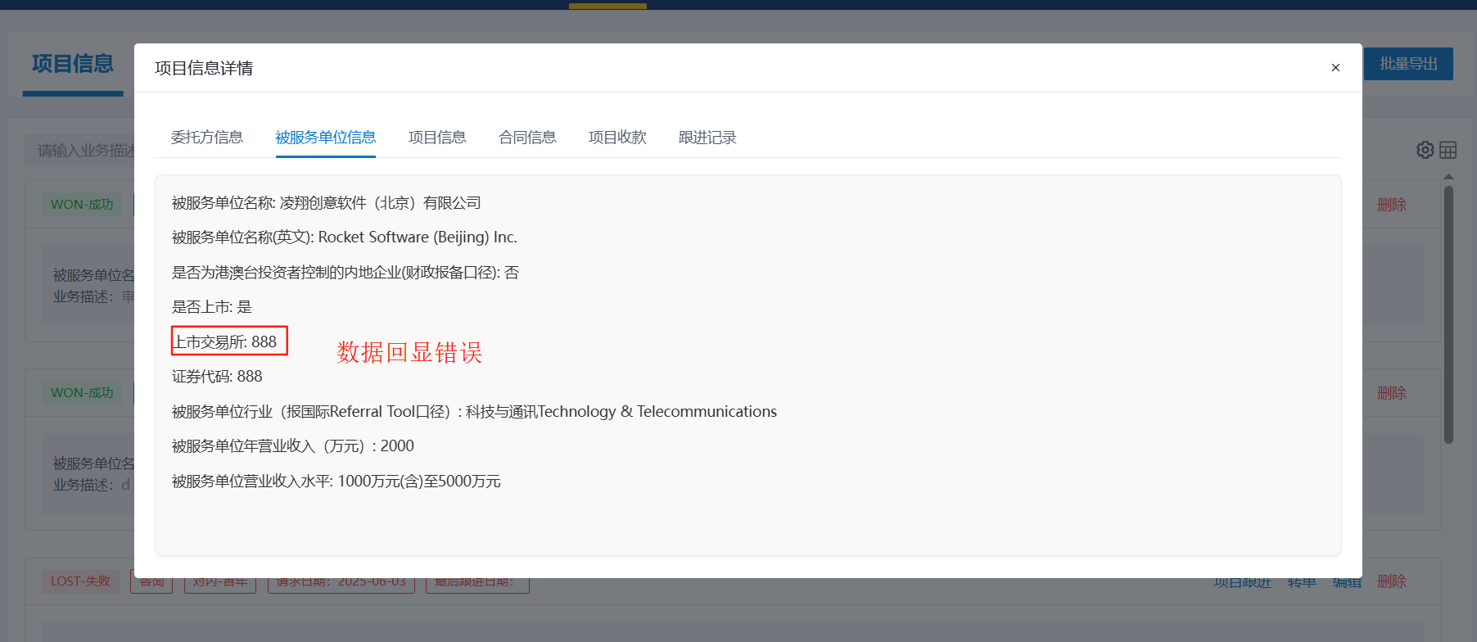Open the gear settings icon behind the dialog
Image resolution: width=1477 pixels, height=642 pixels.
1425,150
